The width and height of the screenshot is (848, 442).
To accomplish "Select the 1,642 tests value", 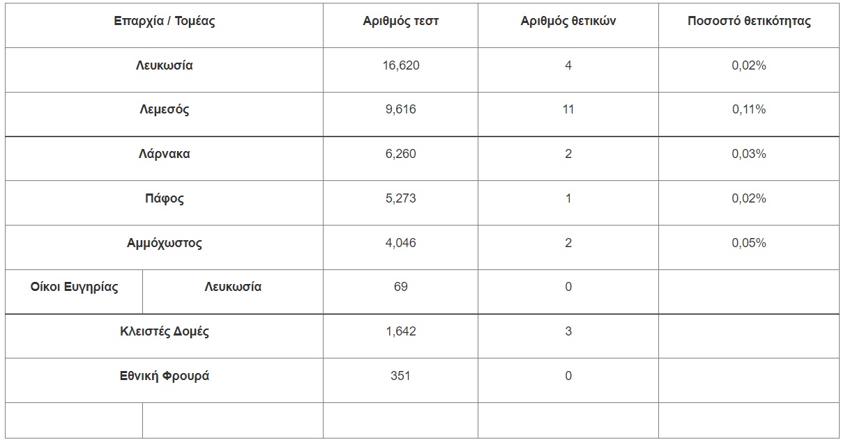I will click(x=400, y=331).
